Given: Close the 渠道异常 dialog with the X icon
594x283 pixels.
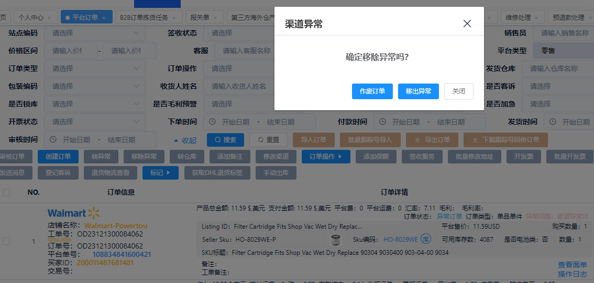Looking at the screenshot, I should (x=467, y=23).
